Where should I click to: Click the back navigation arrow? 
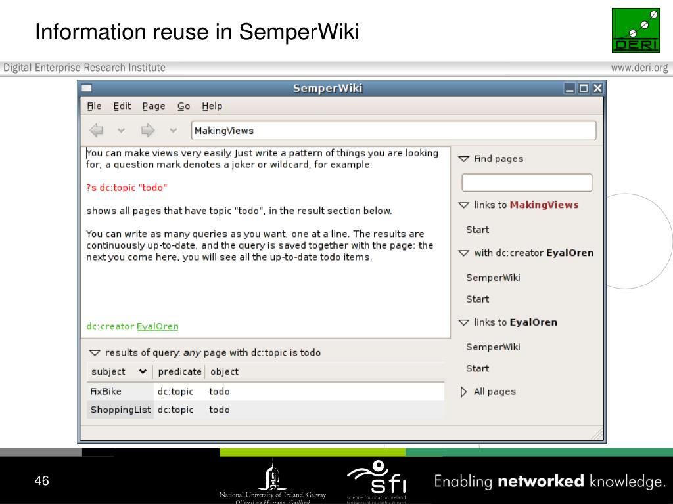coord(96,130)
